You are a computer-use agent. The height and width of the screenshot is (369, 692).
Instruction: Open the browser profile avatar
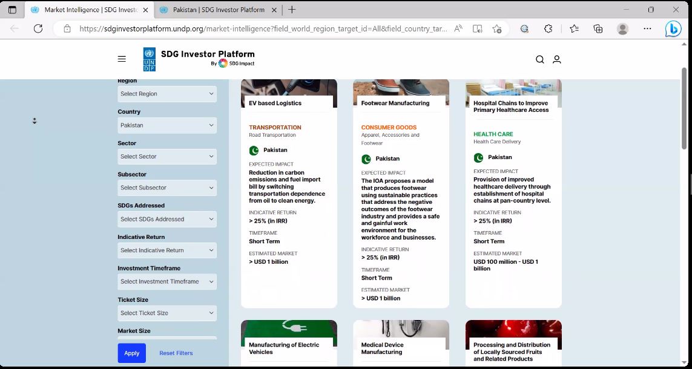[623, 28]
